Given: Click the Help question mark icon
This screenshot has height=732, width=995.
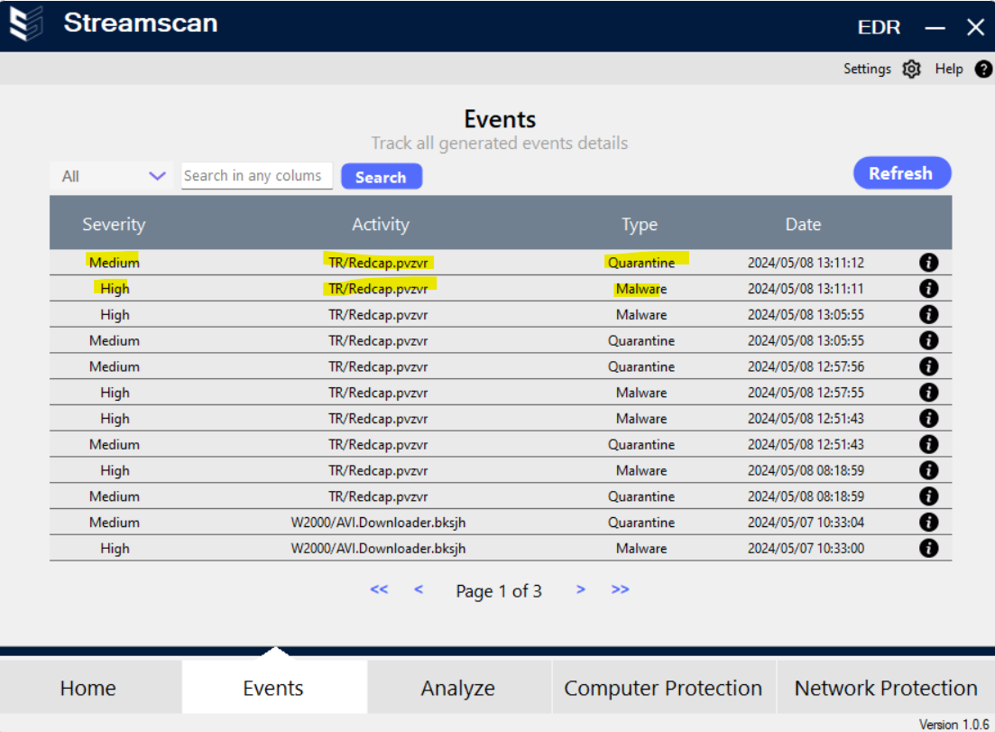Looking at the screenshot, I should pyautogui.click(x=983, y=69).
